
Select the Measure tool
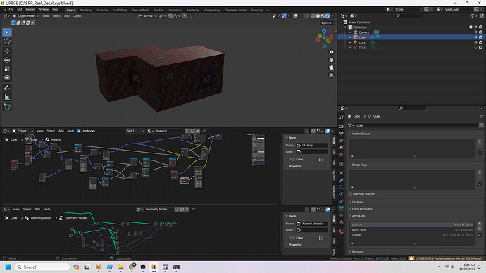(7, 97)
